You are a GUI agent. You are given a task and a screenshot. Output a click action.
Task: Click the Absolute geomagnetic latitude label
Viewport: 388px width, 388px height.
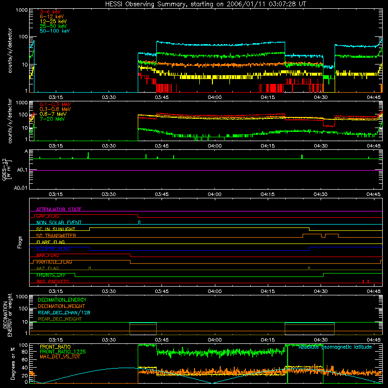coord(335,347)
